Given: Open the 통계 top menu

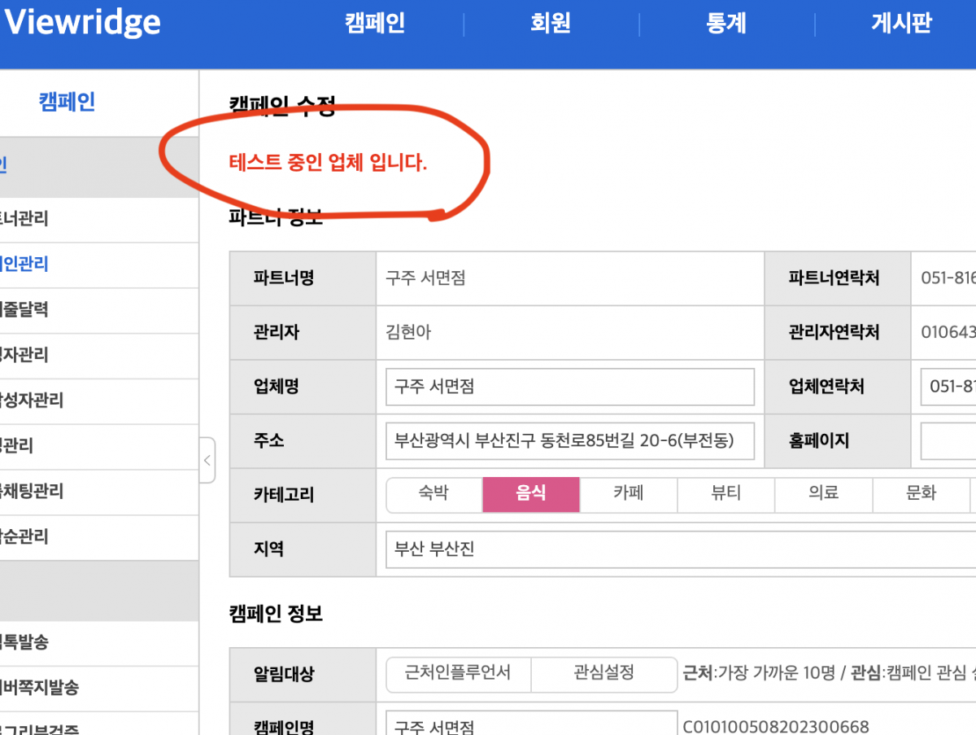Looking at the screenshot, I should (726, 24).
